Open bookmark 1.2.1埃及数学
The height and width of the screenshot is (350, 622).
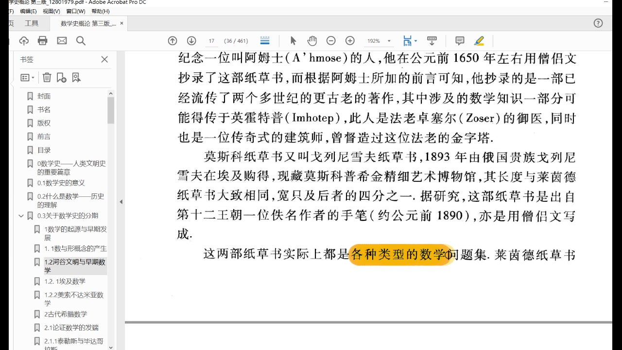[x=65, y=281]
